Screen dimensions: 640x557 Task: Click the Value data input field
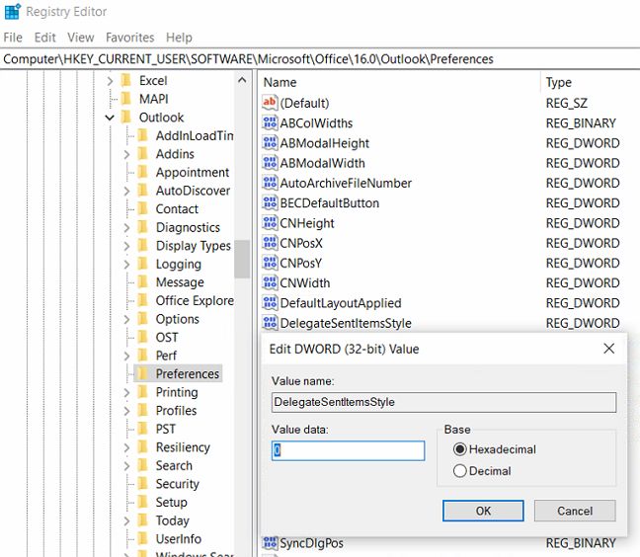(349, 450)
